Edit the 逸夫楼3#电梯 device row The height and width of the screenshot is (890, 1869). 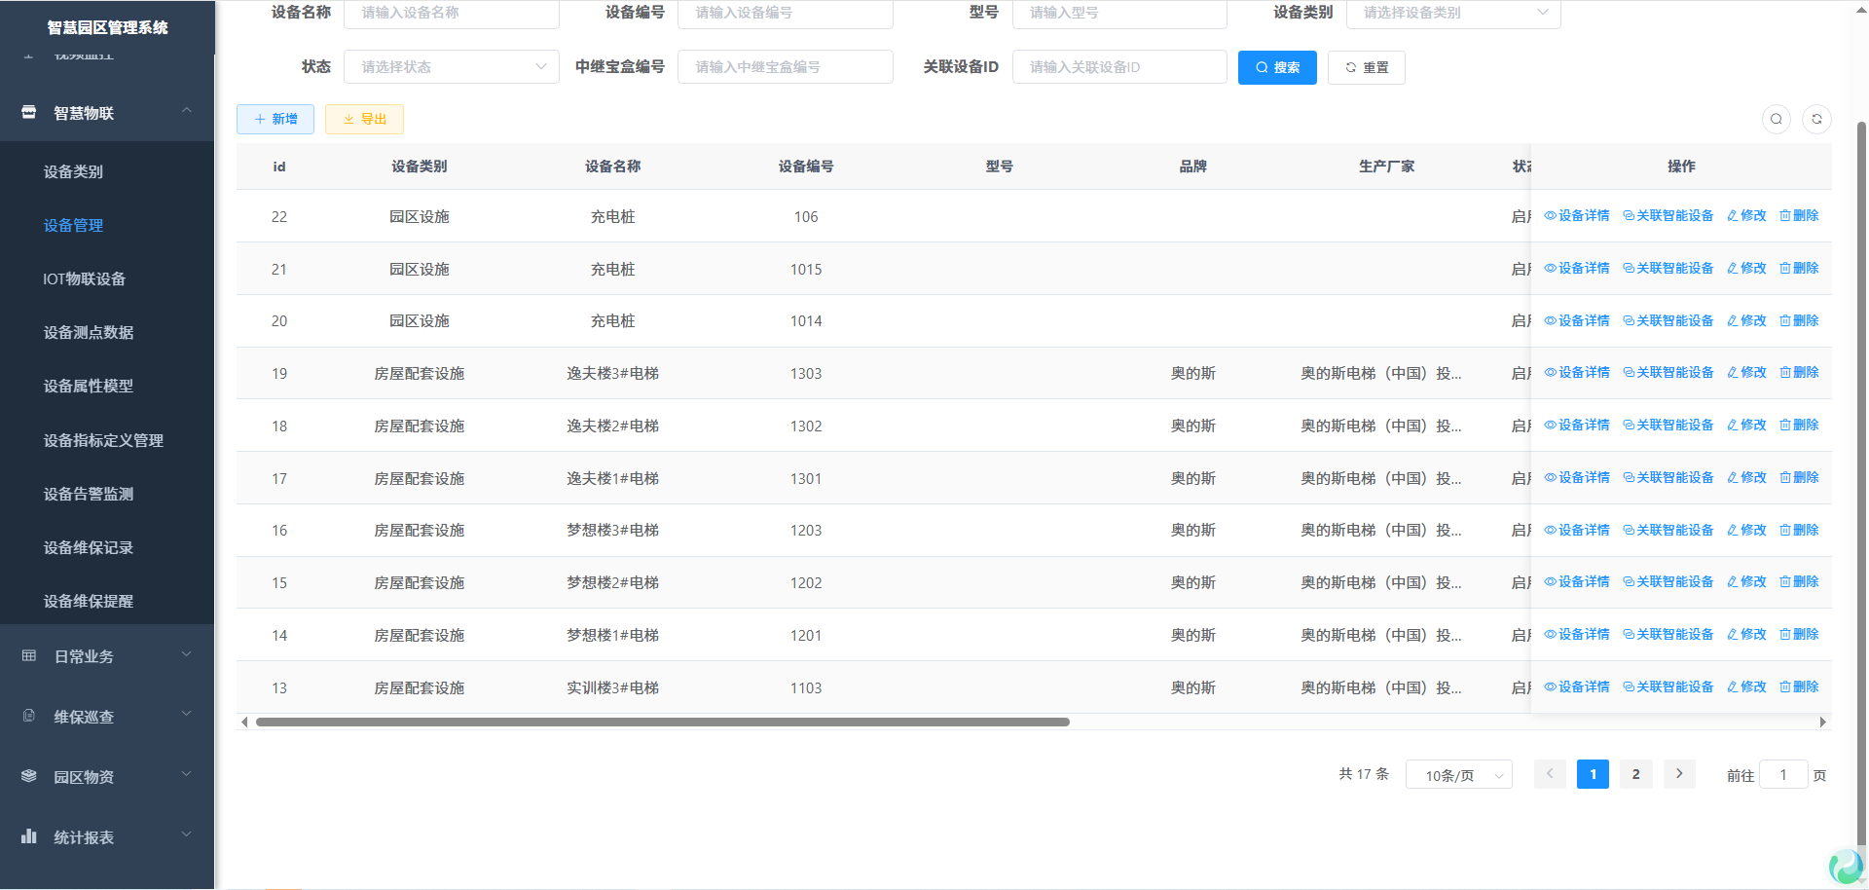pyautogui.click(x=1746, y=373)
